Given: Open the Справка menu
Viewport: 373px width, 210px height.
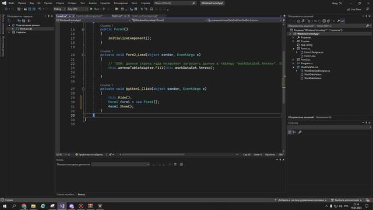Looking at the screenshot, I should [146, 3].
